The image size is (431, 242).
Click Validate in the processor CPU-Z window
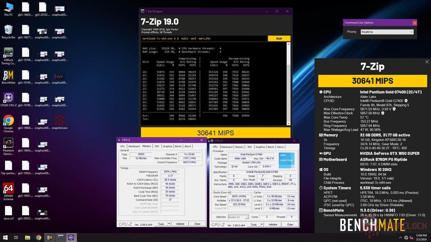click(x=273, y=225)
